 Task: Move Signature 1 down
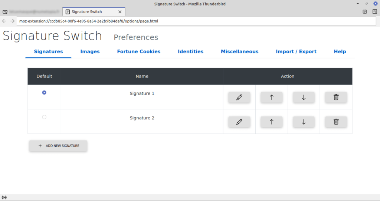coord(304,97)
